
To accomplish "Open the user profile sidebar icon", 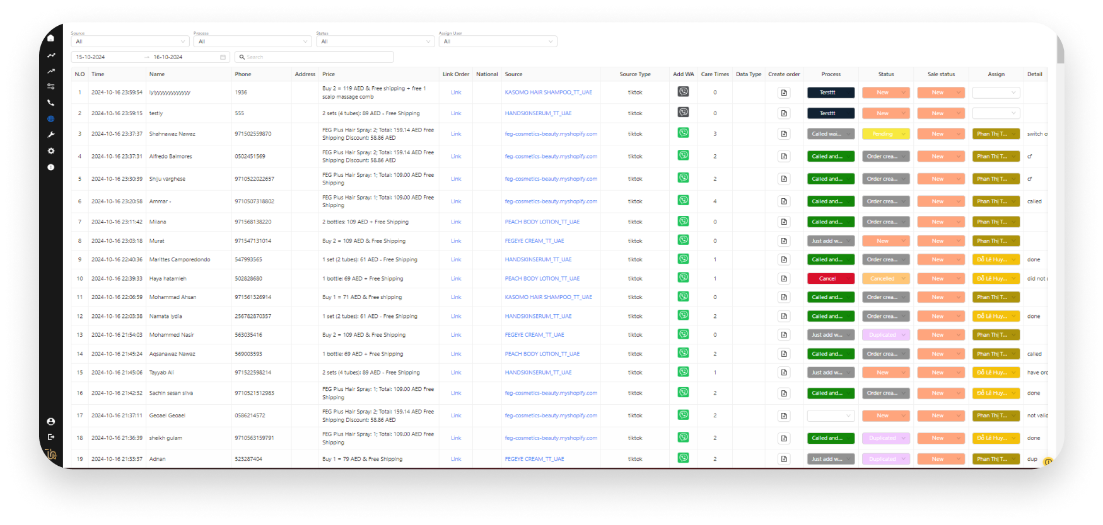I will 51,422.
